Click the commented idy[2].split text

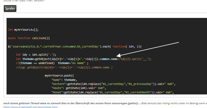click(134, 59)
